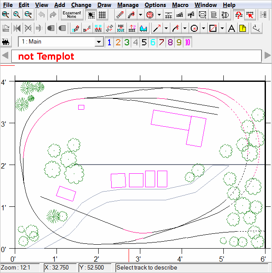Open the Add menu
Image resolution: width=272 pixels, height=273 pixels.
click(x=60, y=5)
